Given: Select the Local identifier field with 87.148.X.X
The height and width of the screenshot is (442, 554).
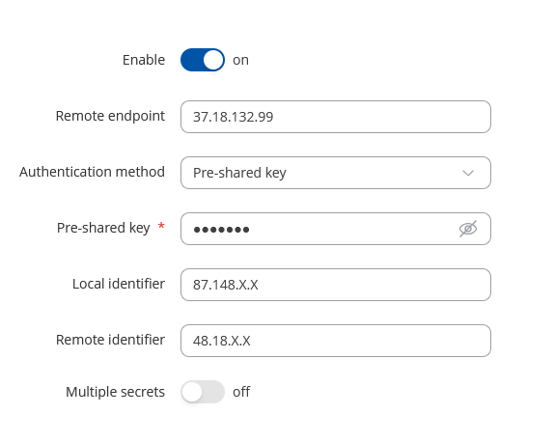Looking at the screenshot, I should click(336, 285).
